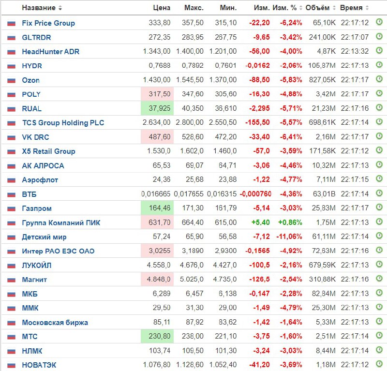Click the Цена column header
This screenshot has width=387, height=371.
[162, 8]
